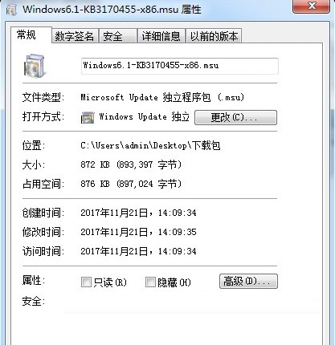335x345 pixels.
Task: Click the 占用空间 label
Action: point(43,184)
